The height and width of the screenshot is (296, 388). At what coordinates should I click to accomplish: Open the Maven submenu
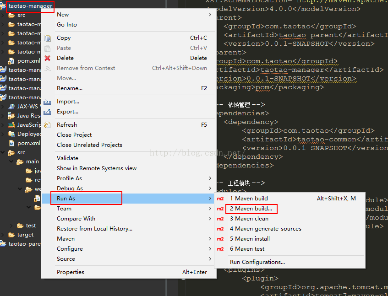129,239
